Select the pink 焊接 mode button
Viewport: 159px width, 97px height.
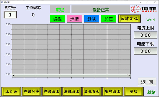74,19
